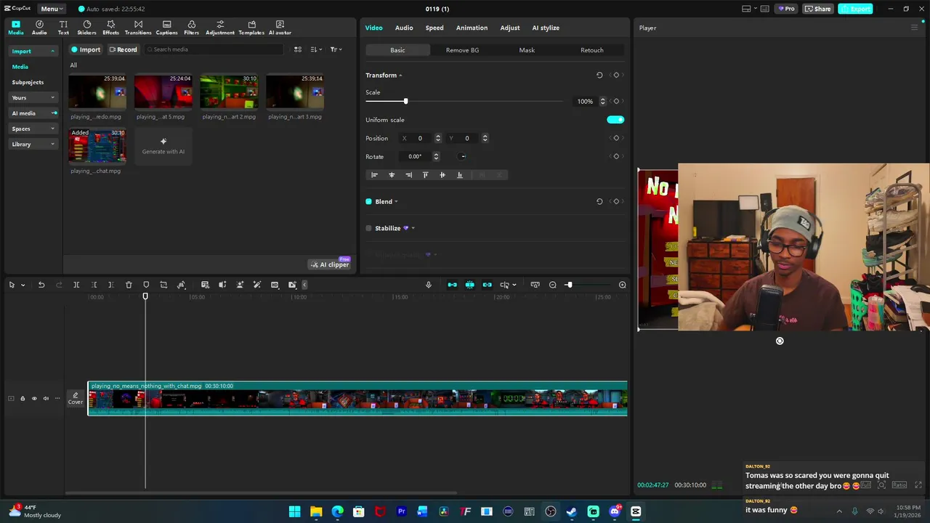This screenshot has height=523, width=930.
Task: Reset the Transform settings
Action: point(599,75)
